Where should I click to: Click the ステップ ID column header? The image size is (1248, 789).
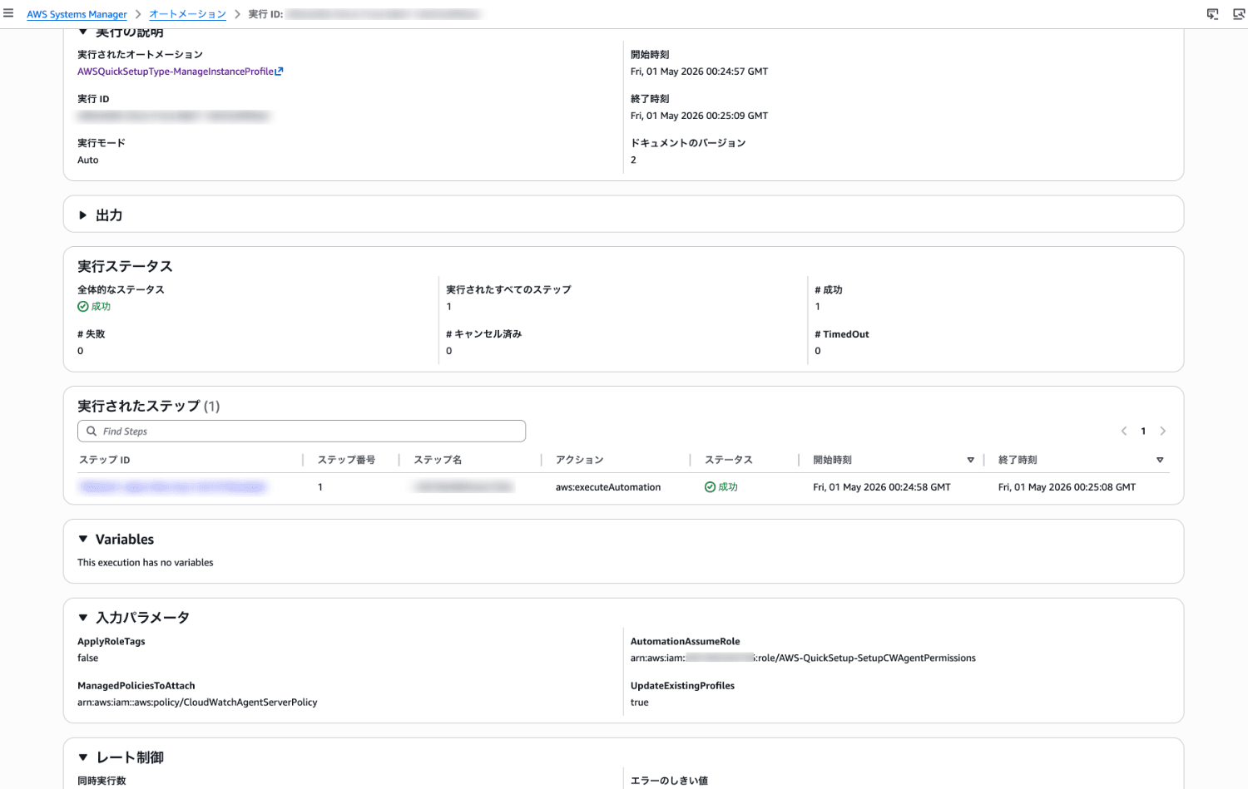click(105, 460)
